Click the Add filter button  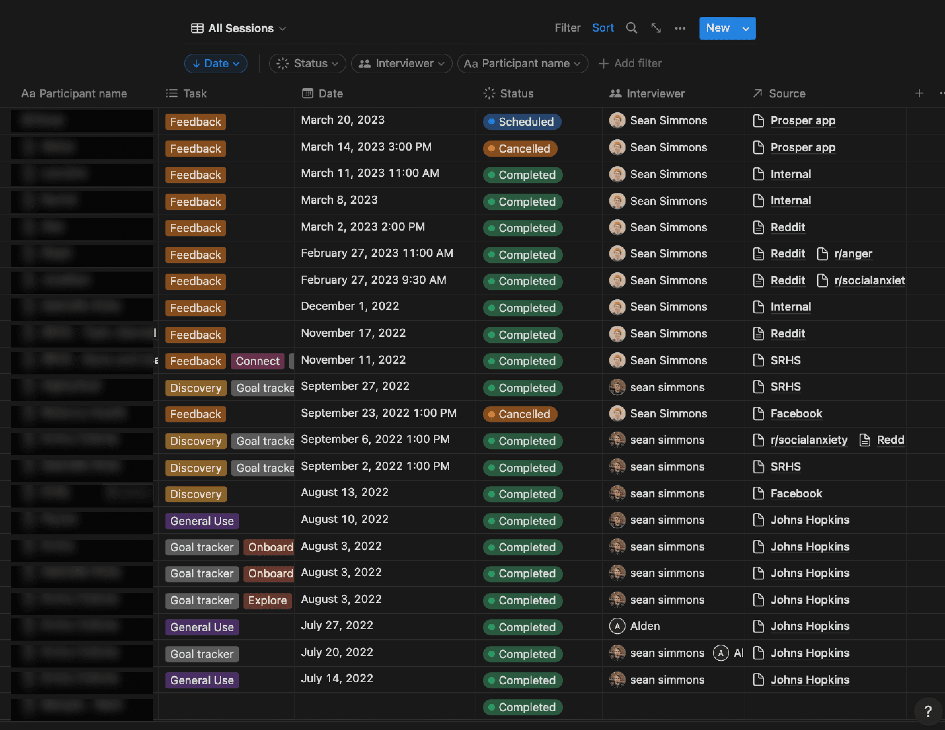coord(630,64)
